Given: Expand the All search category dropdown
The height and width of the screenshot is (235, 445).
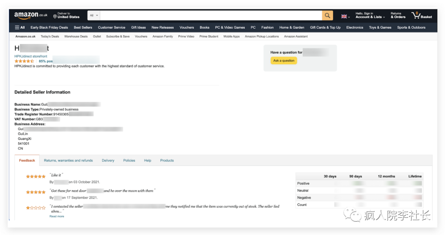Looking at the screenshot, I should [x=94, y=16].
